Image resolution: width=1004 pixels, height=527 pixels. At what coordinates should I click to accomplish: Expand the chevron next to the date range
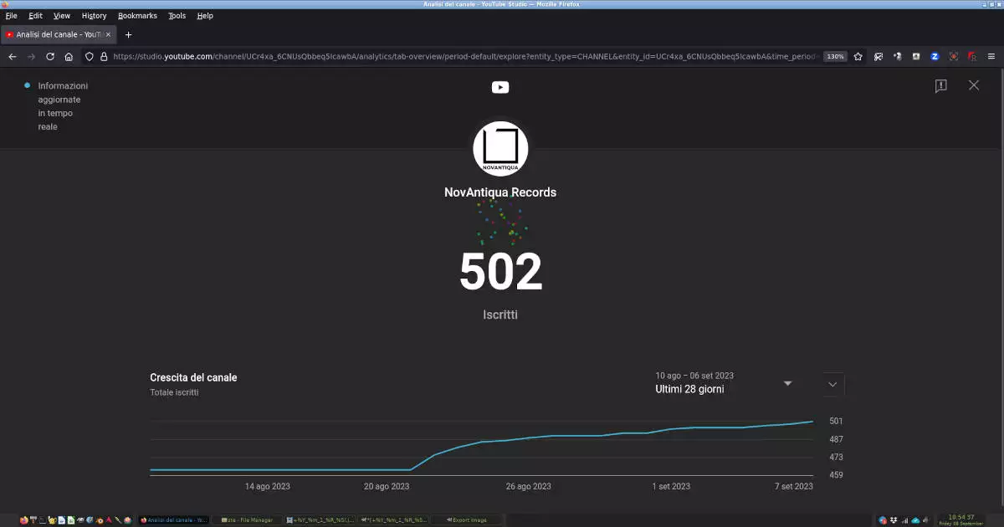click(x=832, y=384)
